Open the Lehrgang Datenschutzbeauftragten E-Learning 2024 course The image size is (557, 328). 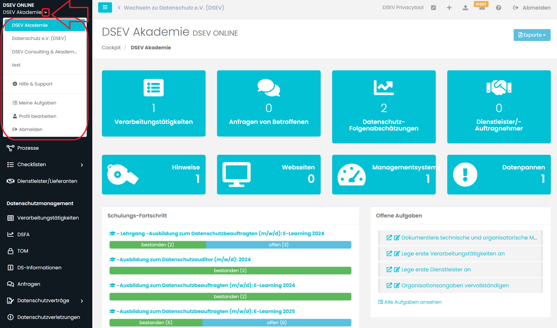pos(217,233)
